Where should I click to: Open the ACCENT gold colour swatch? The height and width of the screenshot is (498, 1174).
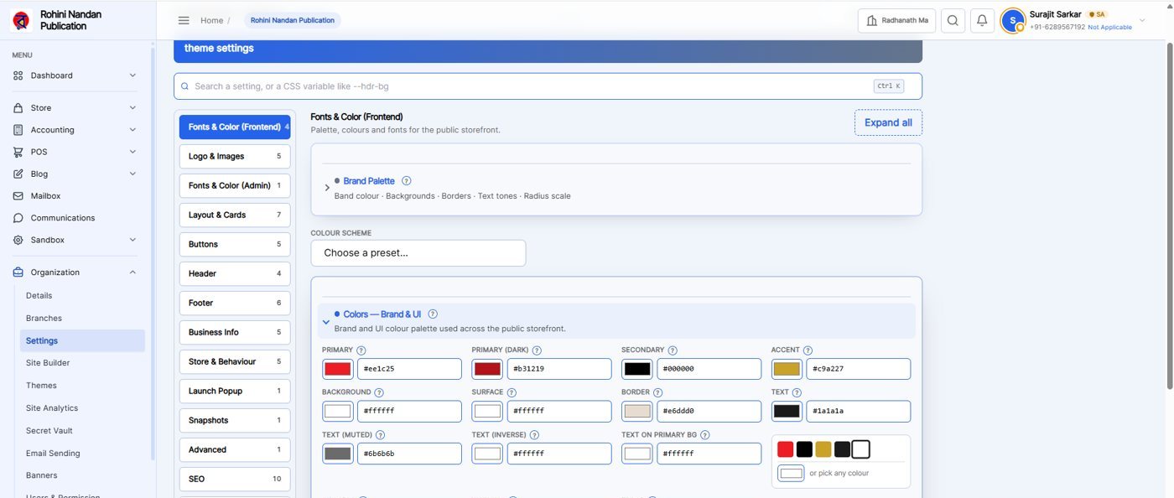[x=787, y=369]
